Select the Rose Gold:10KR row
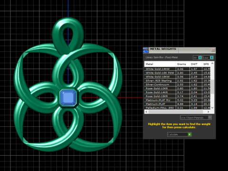Image resolution: width=228 pixels, height=171 pixels. 178,88
